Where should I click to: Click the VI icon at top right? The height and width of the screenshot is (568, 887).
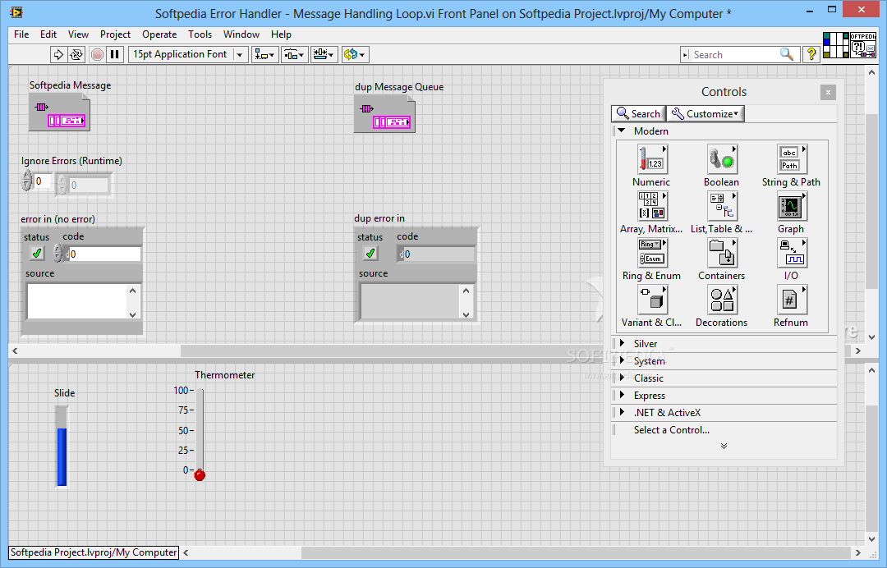[x=862, y=45]
